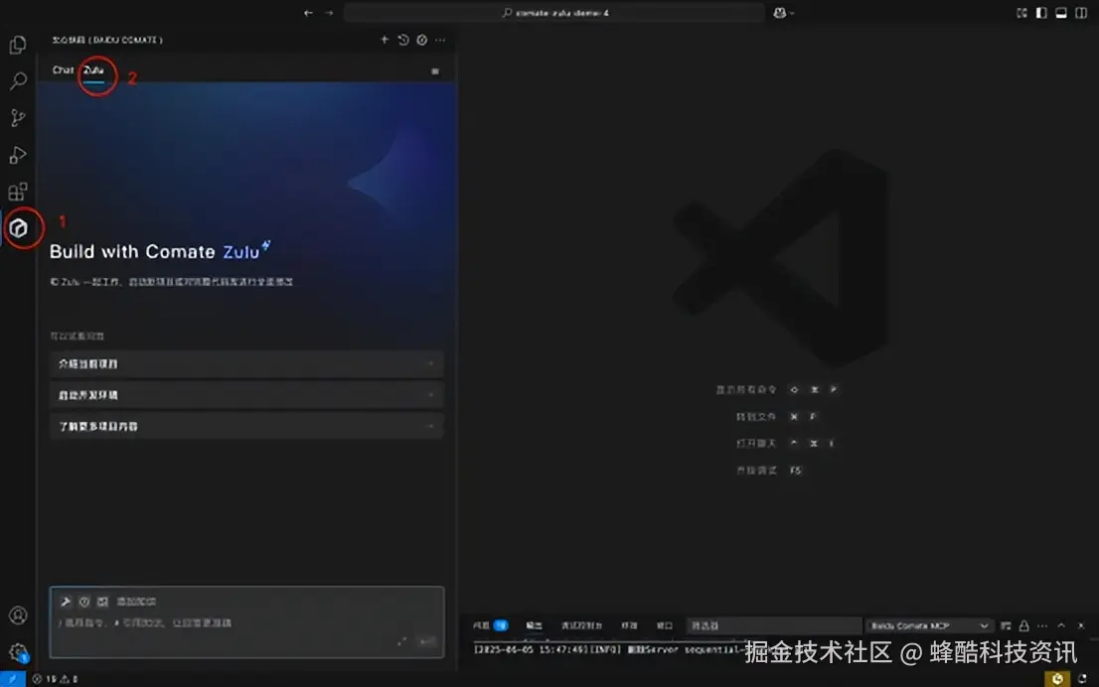1099x687 pixels.
Task: Click the circular icon in chat input toolbar
Action: 84,602
